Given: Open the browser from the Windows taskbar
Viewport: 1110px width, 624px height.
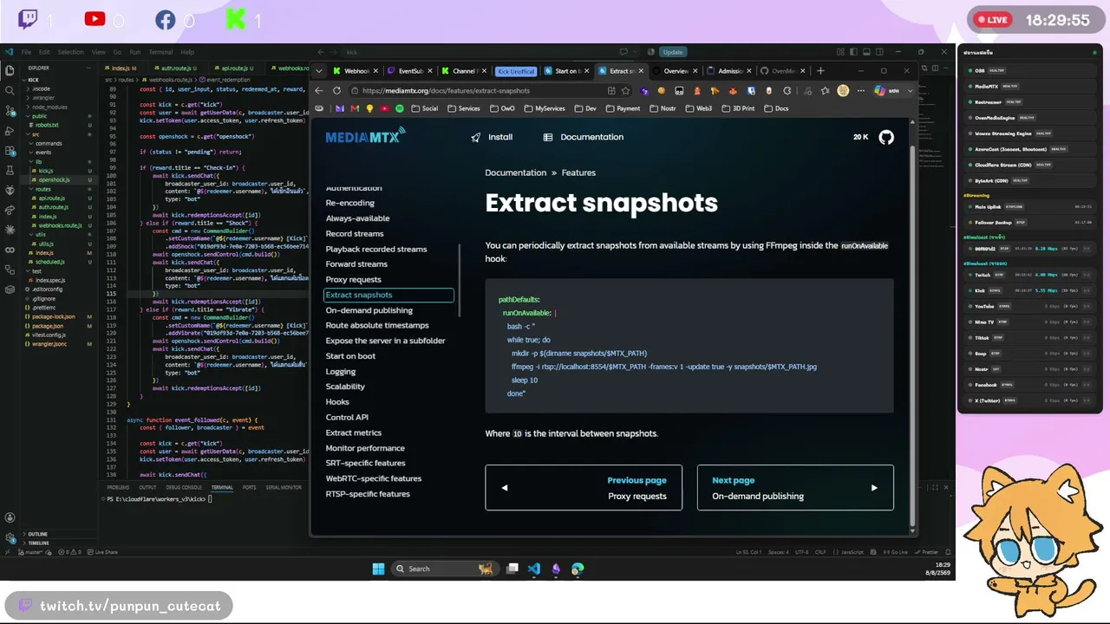Looking at the screenshot, I should click(578, 569).
